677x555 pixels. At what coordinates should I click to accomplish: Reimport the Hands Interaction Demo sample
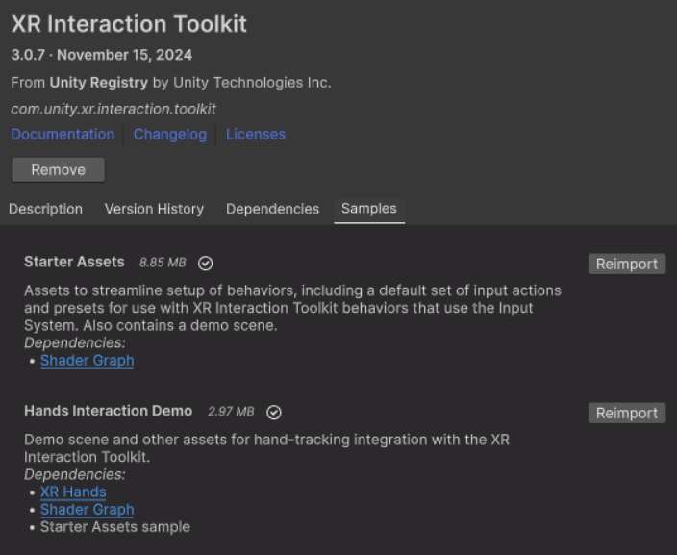pyautogui.click(x=627, y=414)
